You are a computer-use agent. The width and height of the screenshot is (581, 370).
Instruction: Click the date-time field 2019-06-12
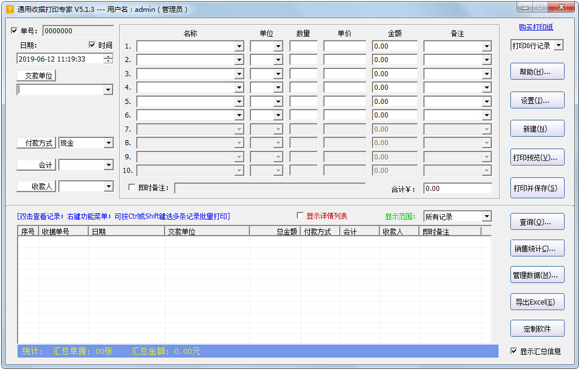pyautogui.click(x=60, y=59)
